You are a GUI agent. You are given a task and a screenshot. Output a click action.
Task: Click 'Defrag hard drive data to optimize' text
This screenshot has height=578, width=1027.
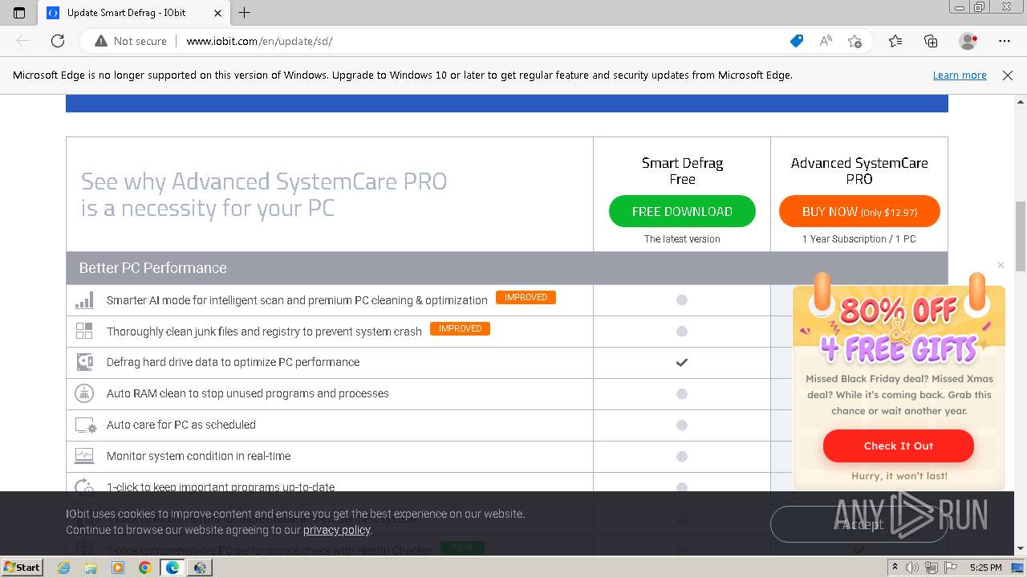pyautogui.click(x=233, y=362)
